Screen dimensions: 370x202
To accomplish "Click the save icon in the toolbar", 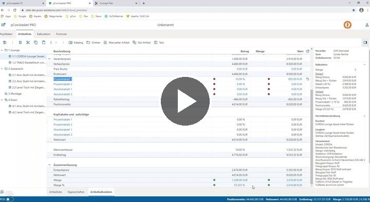I will (5, 43).
